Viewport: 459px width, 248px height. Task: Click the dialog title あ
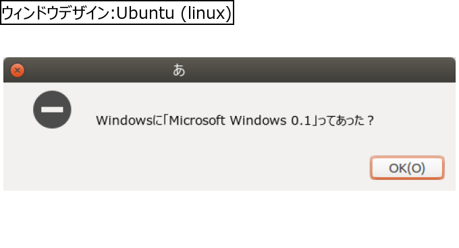pyautogui.click(x=179, y=70)
